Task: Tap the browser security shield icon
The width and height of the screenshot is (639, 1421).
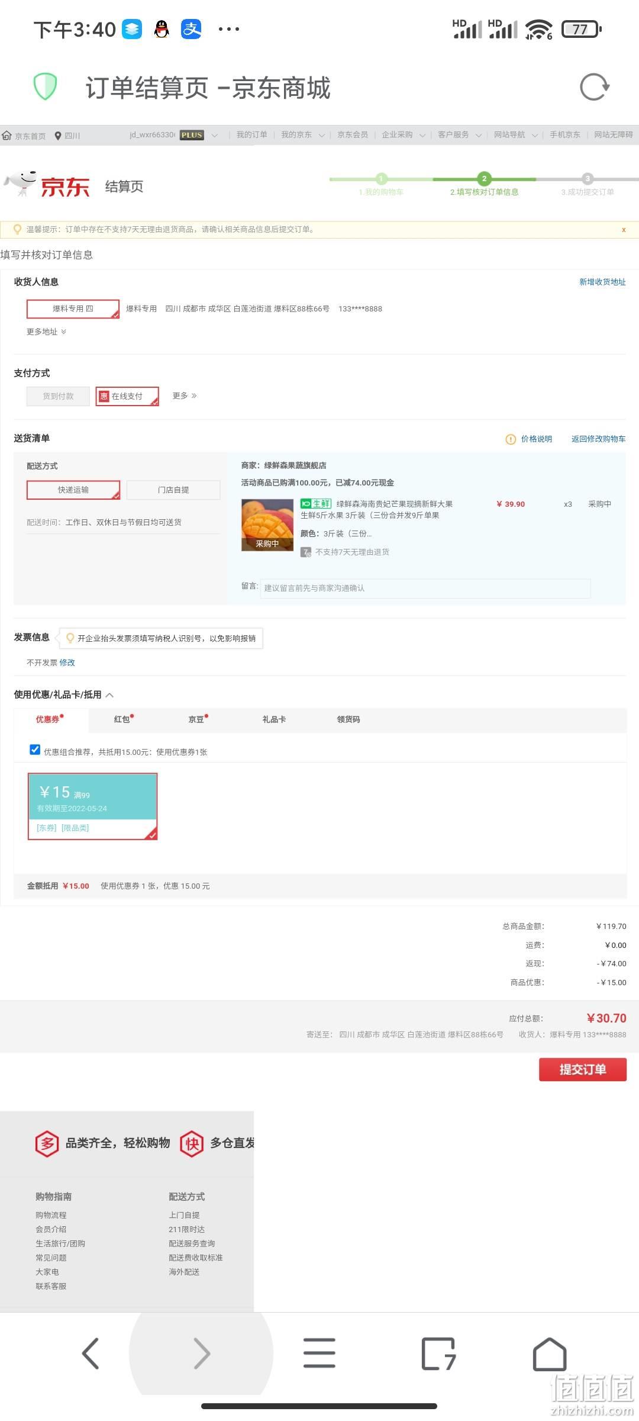Action: pyautogui.click(x=45, y=87)
